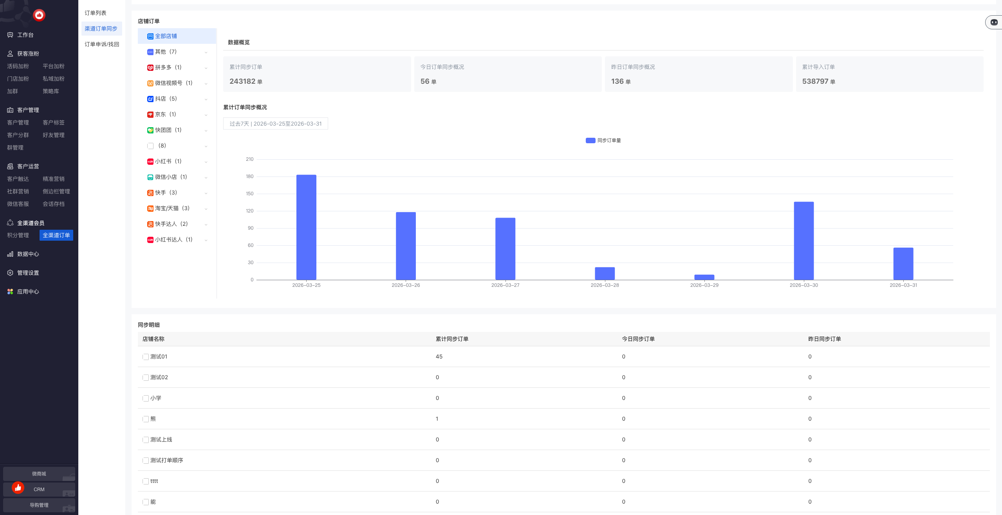Switch to 订单申诉/找回 page
This screenshot has height=515, width=1002.
(x=102, y=44)
